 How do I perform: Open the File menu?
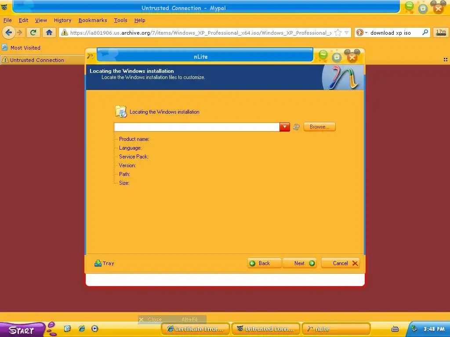pyautogui.click(x=7, y=20)
